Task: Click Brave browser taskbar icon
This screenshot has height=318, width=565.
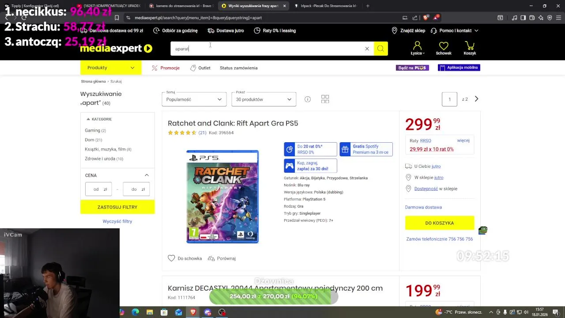Action: click(x=193, y=312)
